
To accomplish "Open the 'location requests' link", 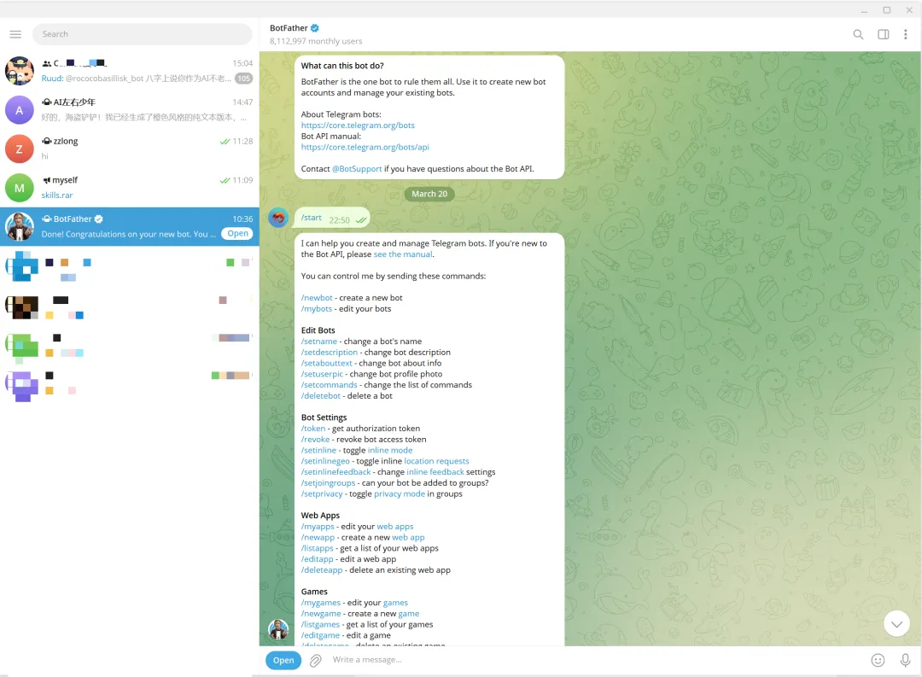I will pyautogui.click(x=436, y=461).
